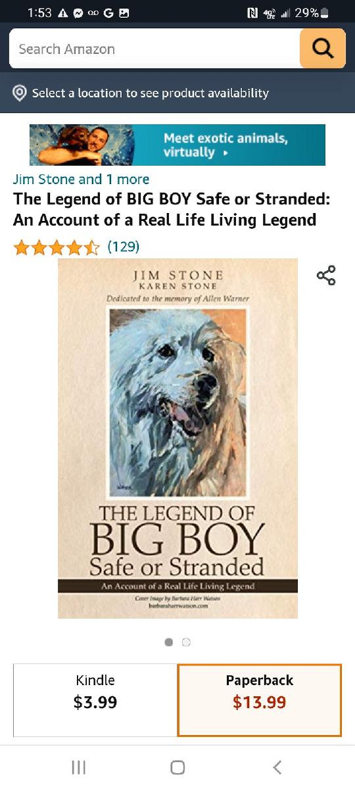355x789 pixels.
Task: Tap the star rating graphic
Action: click(57, 247)
